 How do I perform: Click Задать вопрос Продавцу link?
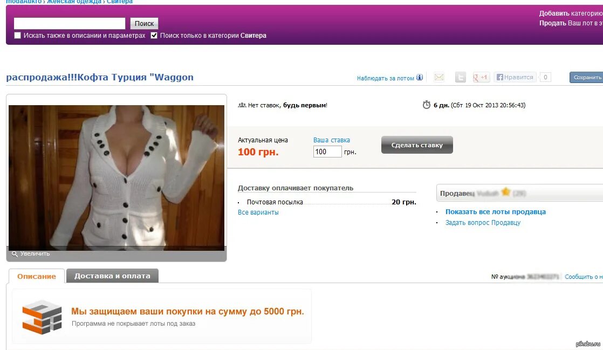(x=483, y=222)
